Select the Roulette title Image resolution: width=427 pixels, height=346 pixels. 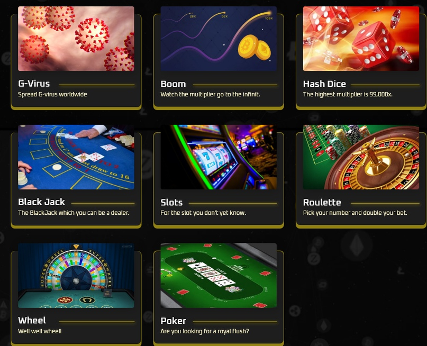point(322,203)
